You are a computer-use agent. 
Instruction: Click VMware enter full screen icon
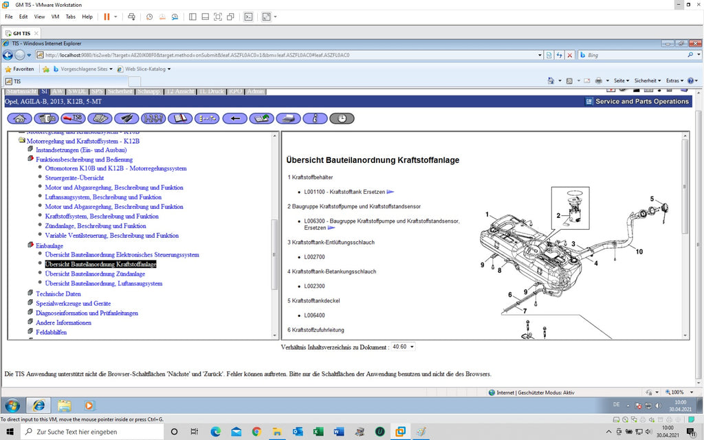tap(218, 16)
